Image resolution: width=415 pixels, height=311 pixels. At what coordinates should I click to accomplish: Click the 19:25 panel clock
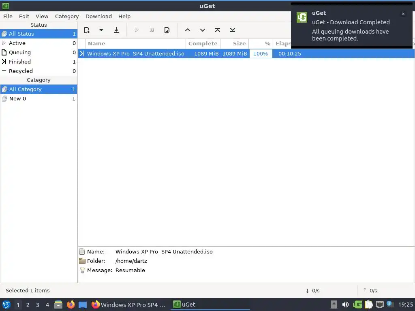pos(405,305)
